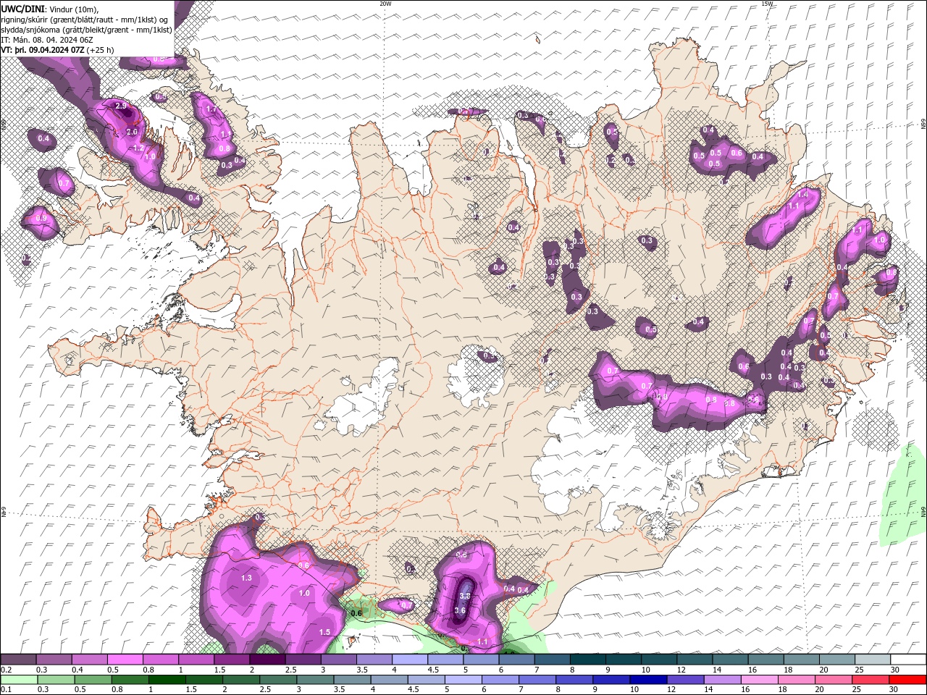Click the lower legend swatch between 0.1 and 0.3

pyautogui.click(x=20, y=680)
